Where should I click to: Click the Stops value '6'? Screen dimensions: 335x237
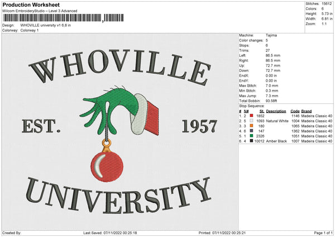click(x=267, y=46)
